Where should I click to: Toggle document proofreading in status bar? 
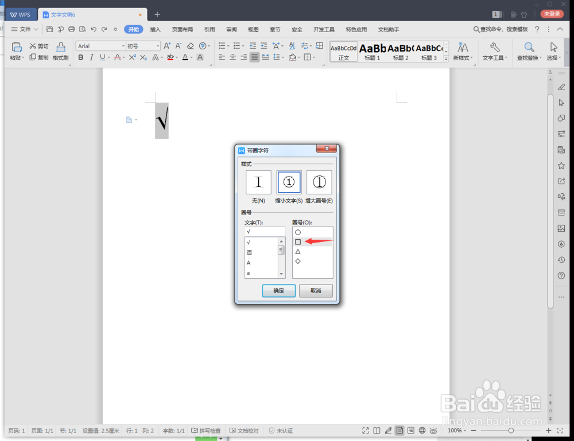coord(244,431)
